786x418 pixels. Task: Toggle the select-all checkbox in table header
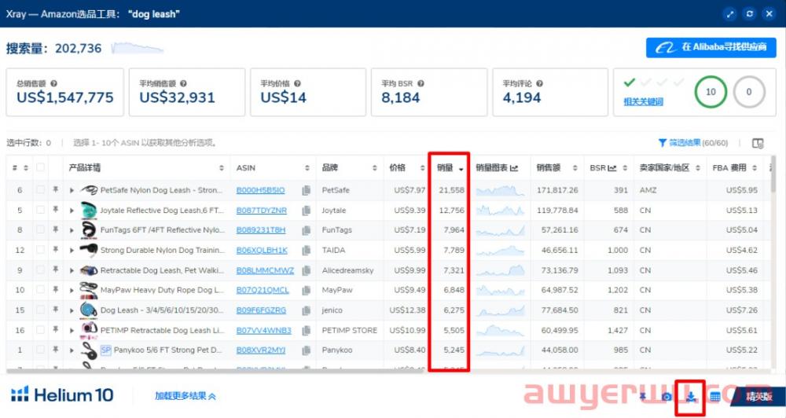(40, 167)
